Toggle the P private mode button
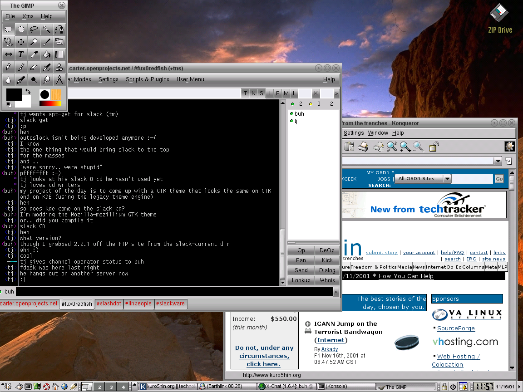This screenshot has width=523, height=392. click(277, 93)
